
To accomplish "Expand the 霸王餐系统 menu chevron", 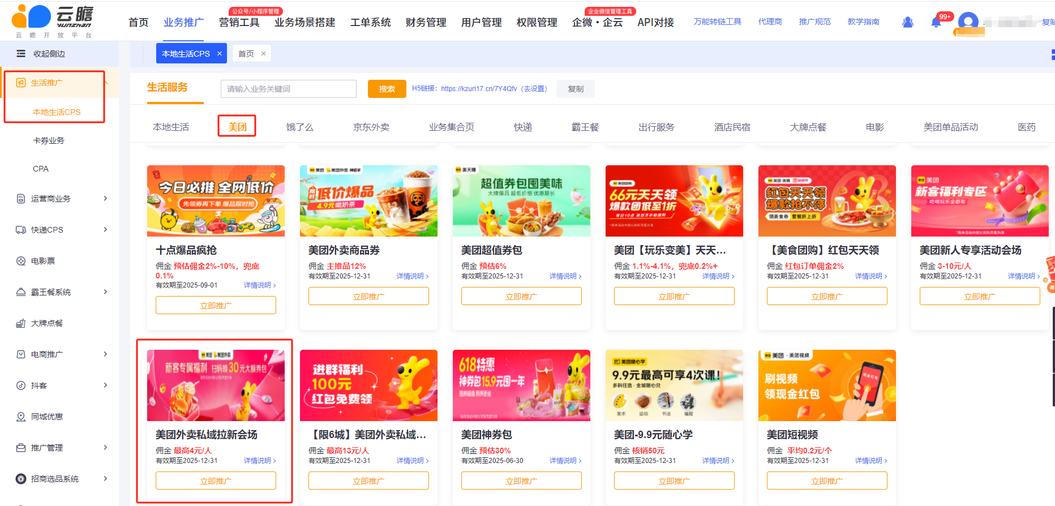I will point(105,292).
